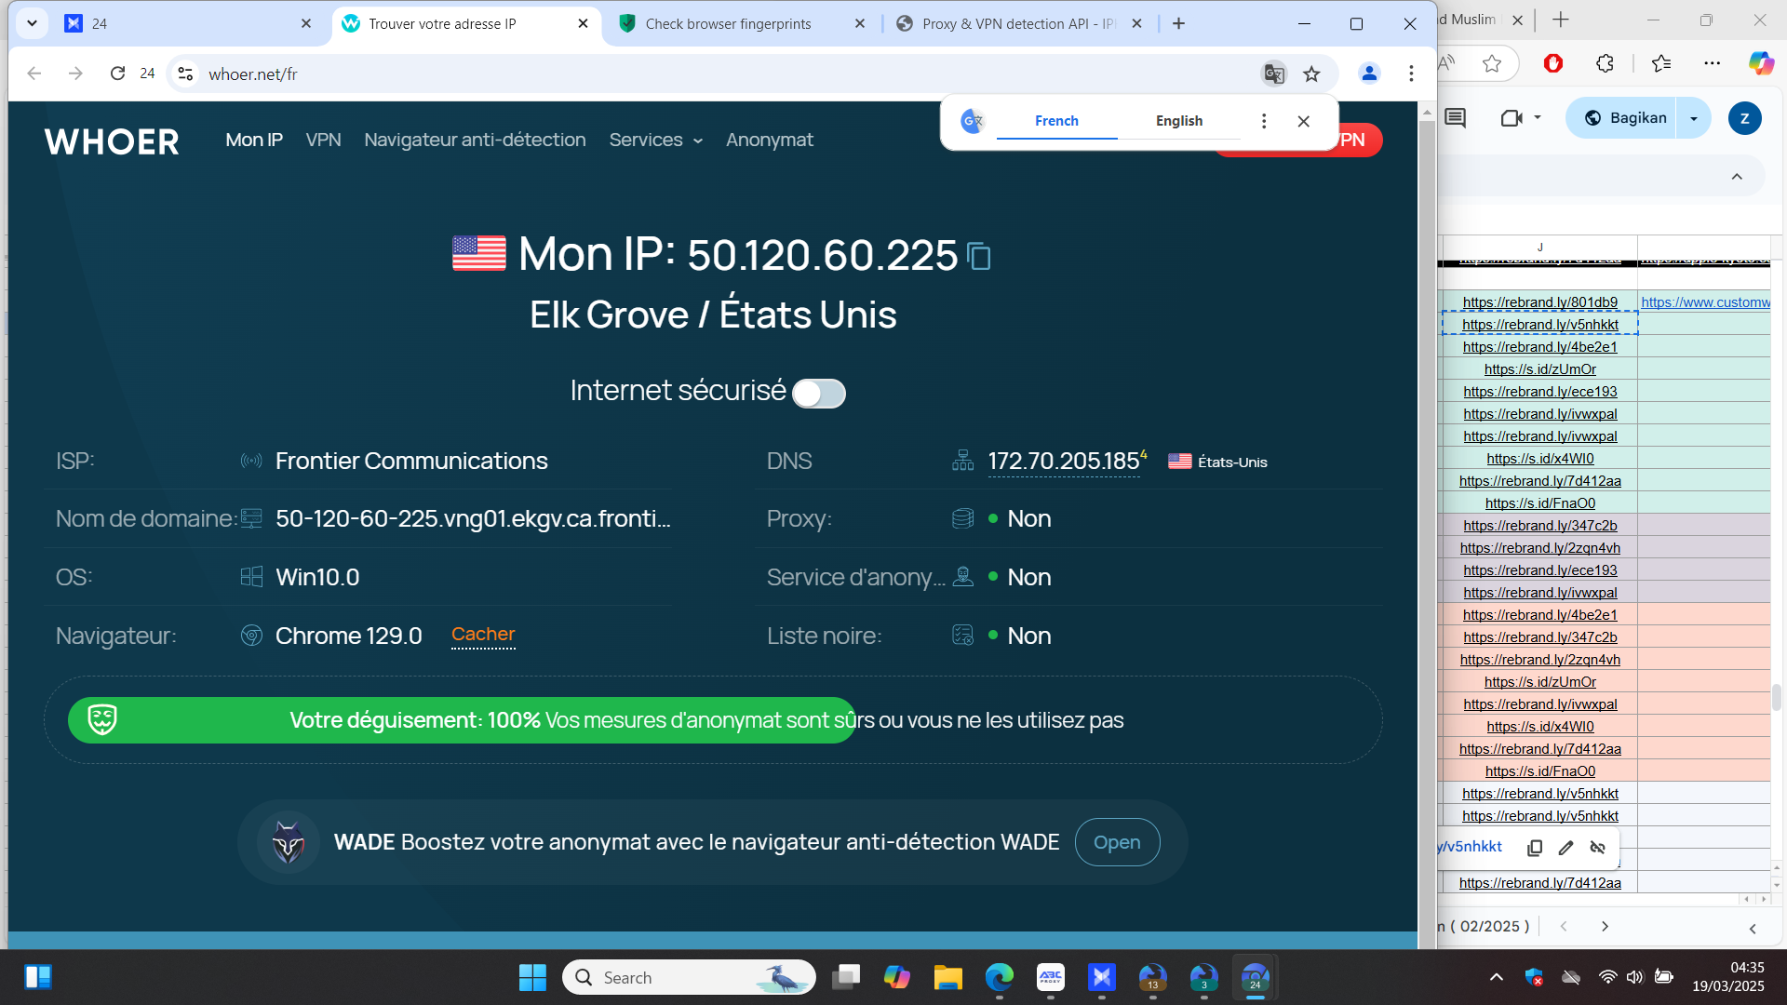Open File Explorer from the taskbar
This screenshot has height=1005, width=1787.
tap(947, 977)
